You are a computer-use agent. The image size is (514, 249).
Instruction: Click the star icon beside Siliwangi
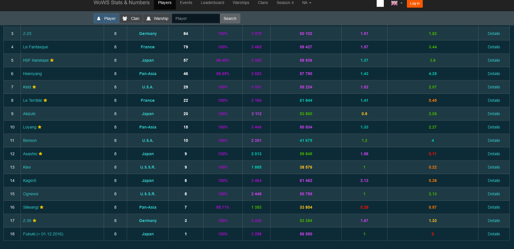(42, 207)
